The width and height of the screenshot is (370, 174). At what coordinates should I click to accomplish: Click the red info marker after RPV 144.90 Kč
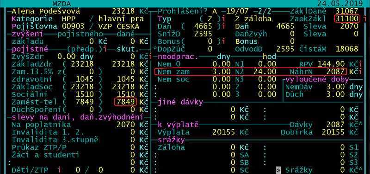coord(361,64)
